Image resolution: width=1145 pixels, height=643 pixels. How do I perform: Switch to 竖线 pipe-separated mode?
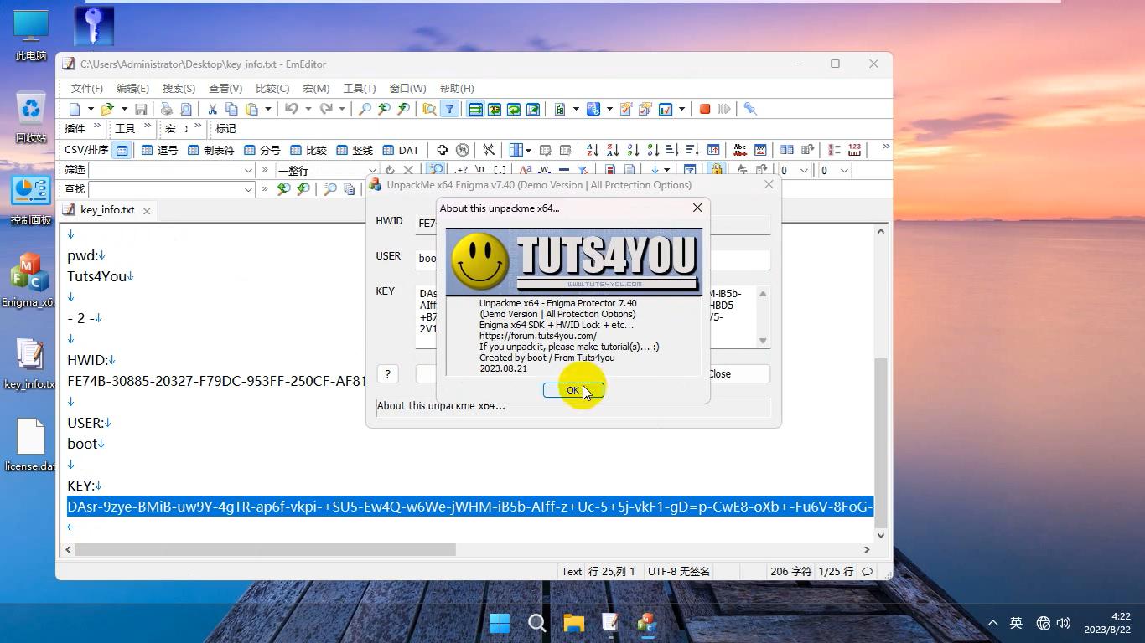tap(354, 150)
